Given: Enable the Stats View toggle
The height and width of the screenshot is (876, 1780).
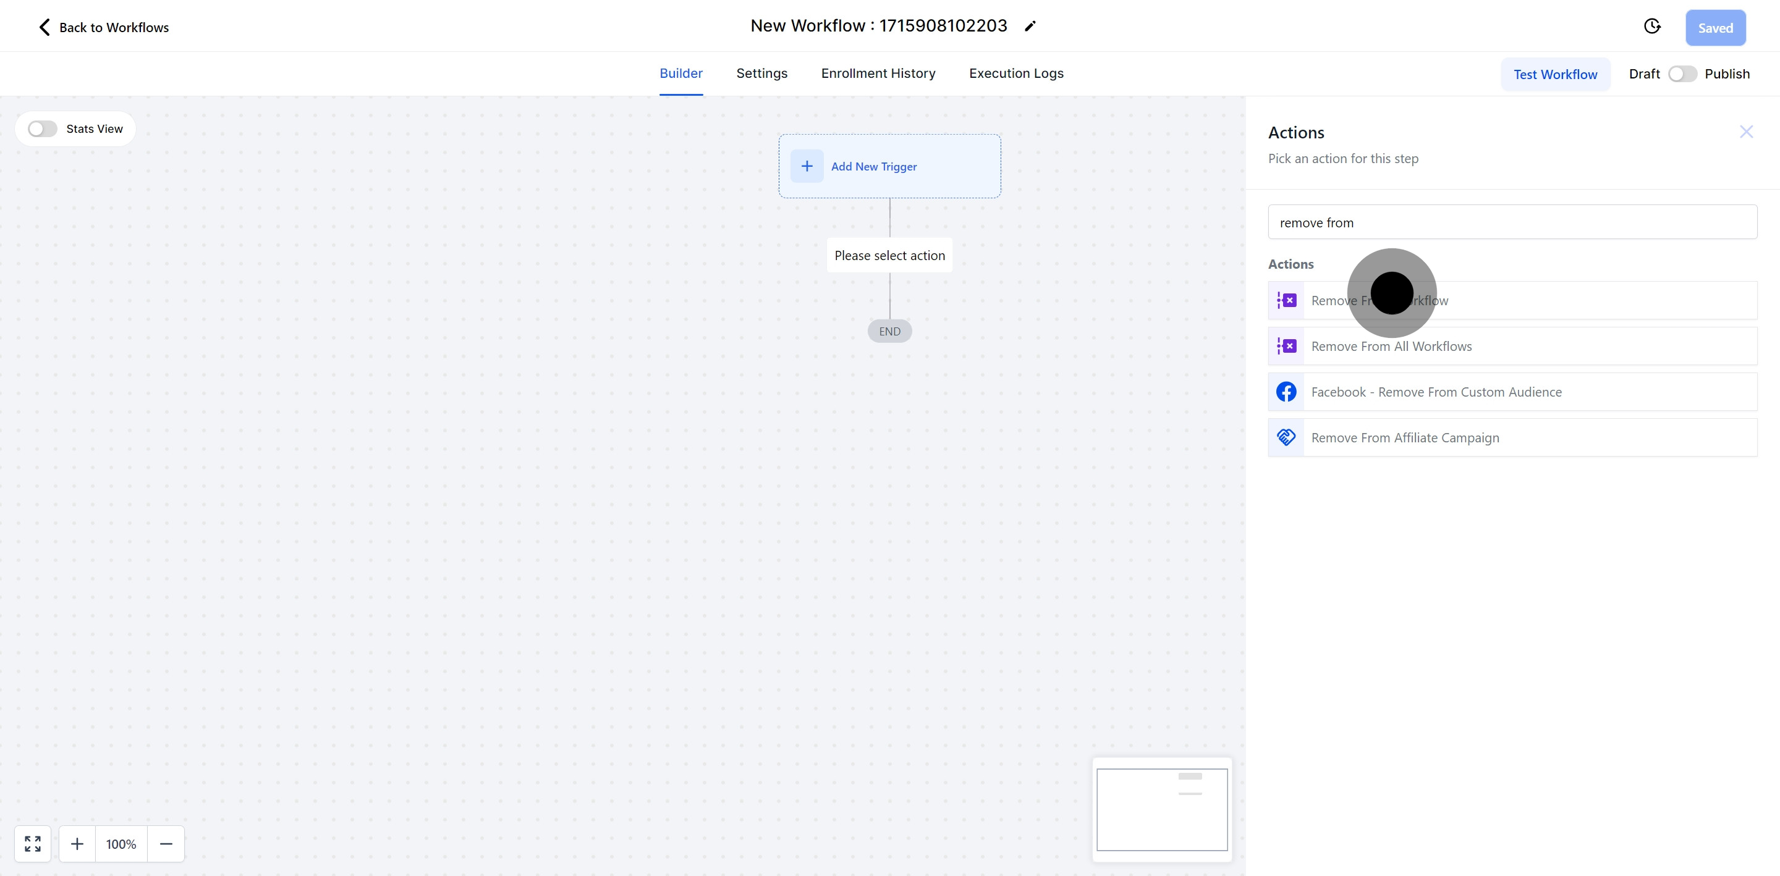Looking at the screenshot, I should (x=42, y=129).
